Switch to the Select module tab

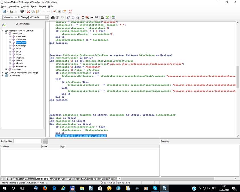tap(98, 179)
